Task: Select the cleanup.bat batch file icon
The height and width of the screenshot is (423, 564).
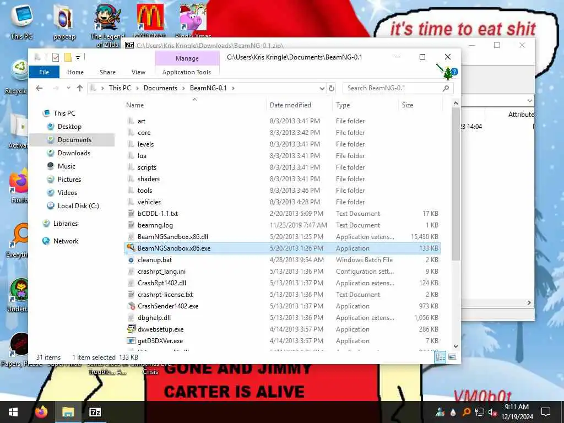Action: click(131, 260)
